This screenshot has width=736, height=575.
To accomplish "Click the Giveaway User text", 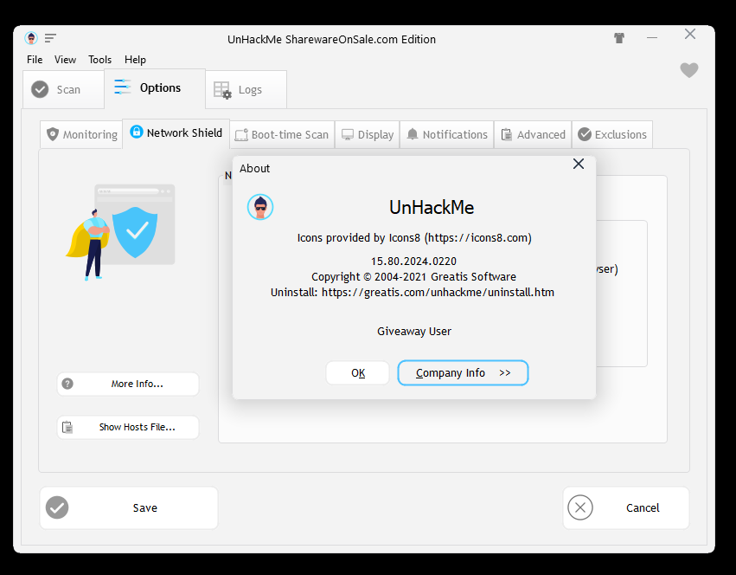I will 414,332.
